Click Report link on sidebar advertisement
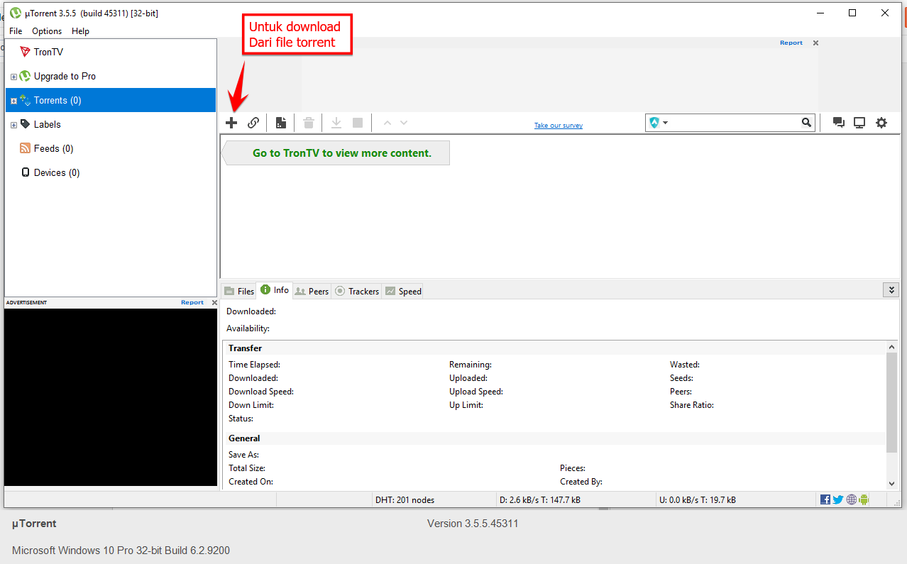 click(x=192, y=302)
